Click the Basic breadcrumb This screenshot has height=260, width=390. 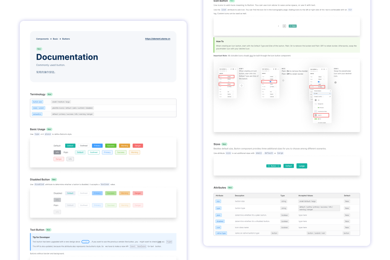(x=55, y=39)
